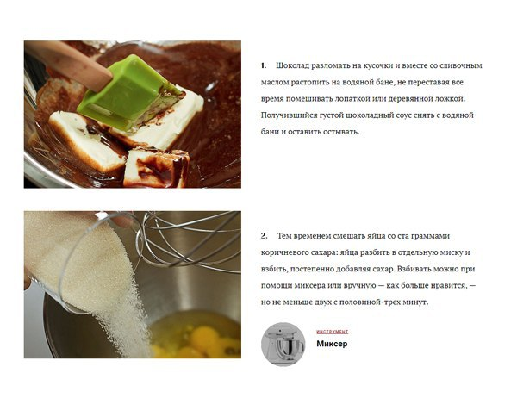
Task: Select the step number 2 marker
Action: (x=264, y=236)
